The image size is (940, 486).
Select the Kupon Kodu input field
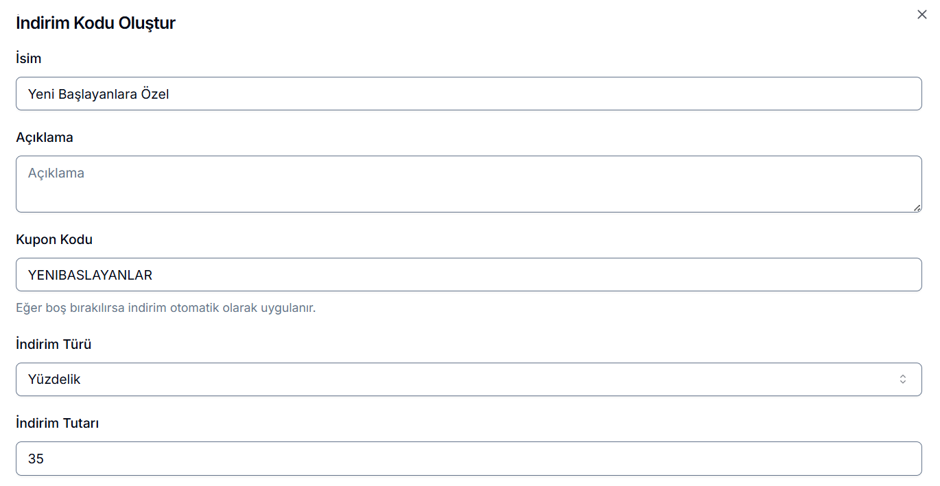coord(469,275)
